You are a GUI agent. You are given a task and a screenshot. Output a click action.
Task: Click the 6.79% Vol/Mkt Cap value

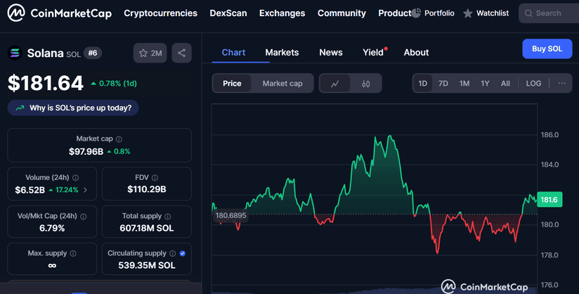(x=52, y=228)
